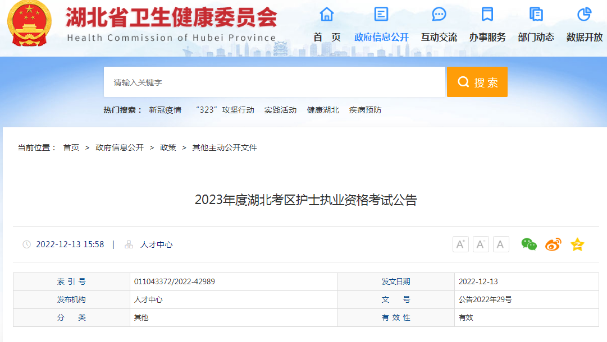
Task: Click the 数据开放 pie chart icon
Action: click(x=585, y=15)
